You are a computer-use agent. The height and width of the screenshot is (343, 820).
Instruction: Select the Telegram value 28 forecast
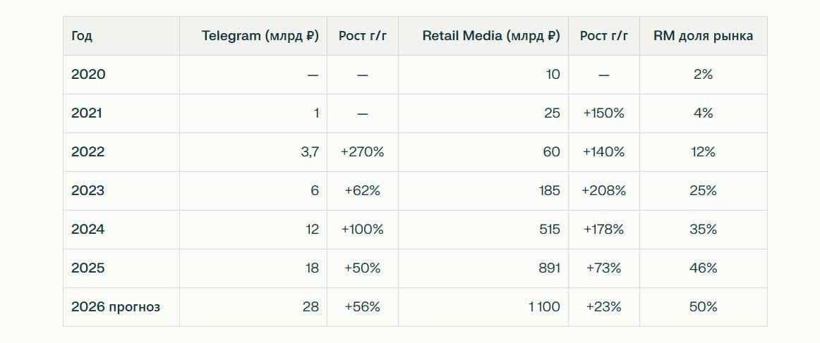310,307
